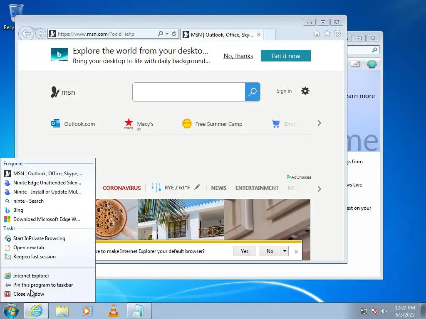Open MSN entry in Frequent list

point(48,174)
